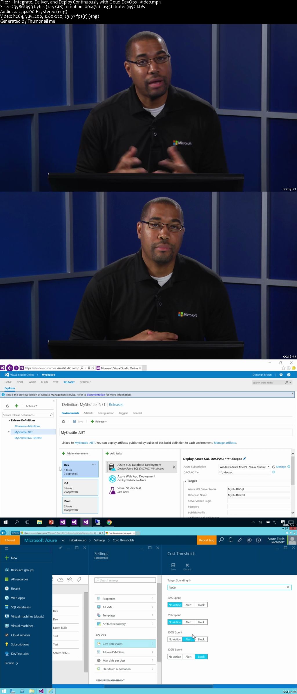This screenshot has height=694, width=297.
Task: Select No Action for 120% Spent
Action: [x=175, y=656]
